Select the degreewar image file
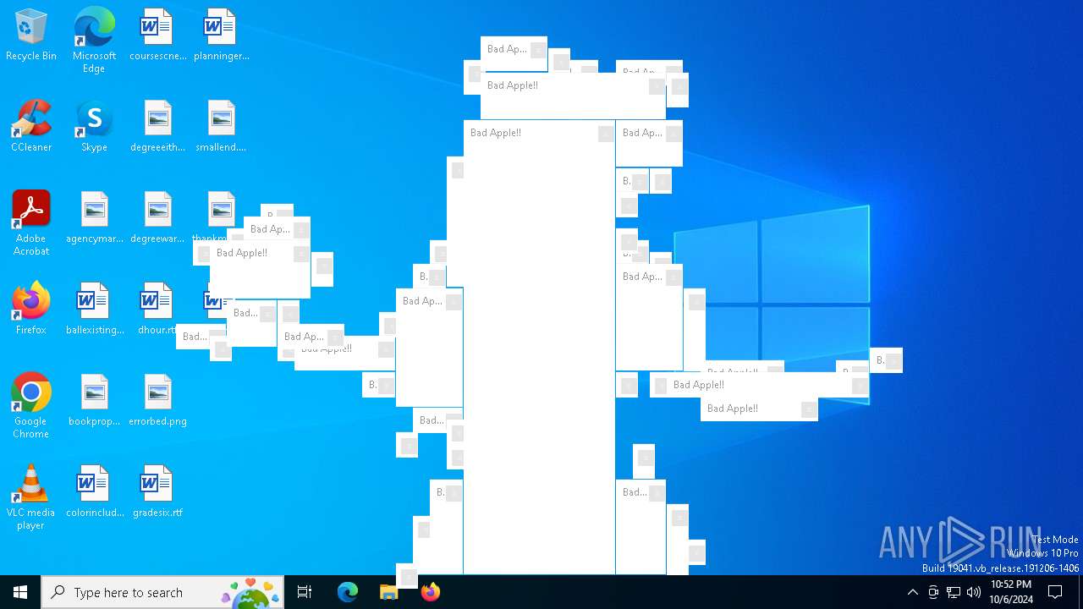 point(157,218)
